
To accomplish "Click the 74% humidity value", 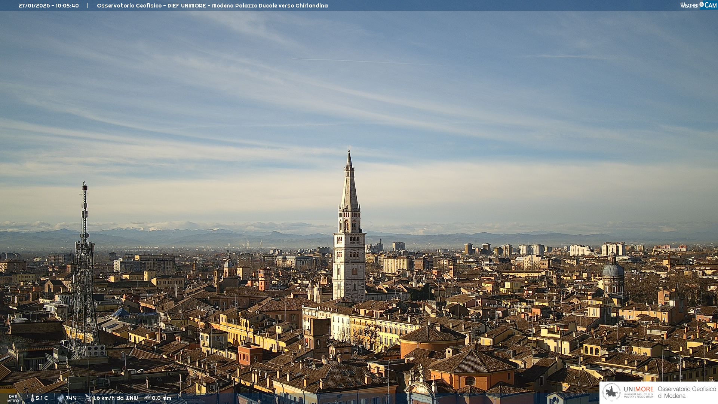I will 71,398.
